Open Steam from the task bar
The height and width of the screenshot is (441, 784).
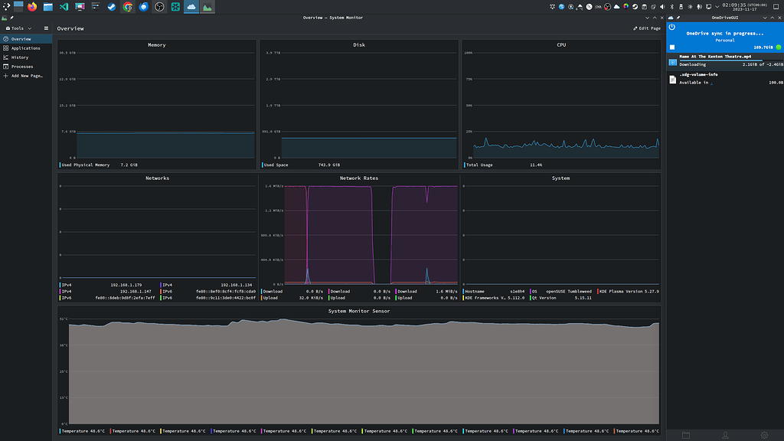click(x=112, y=7)
